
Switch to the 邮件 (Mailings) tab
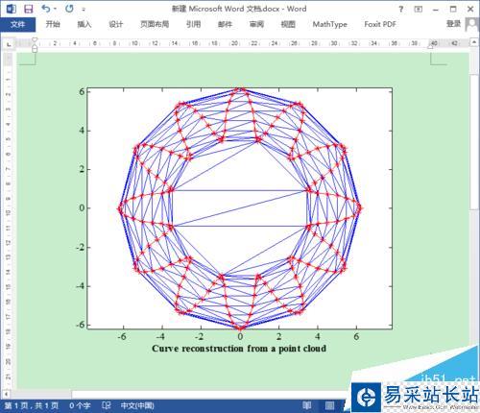[x=225, y=24]
